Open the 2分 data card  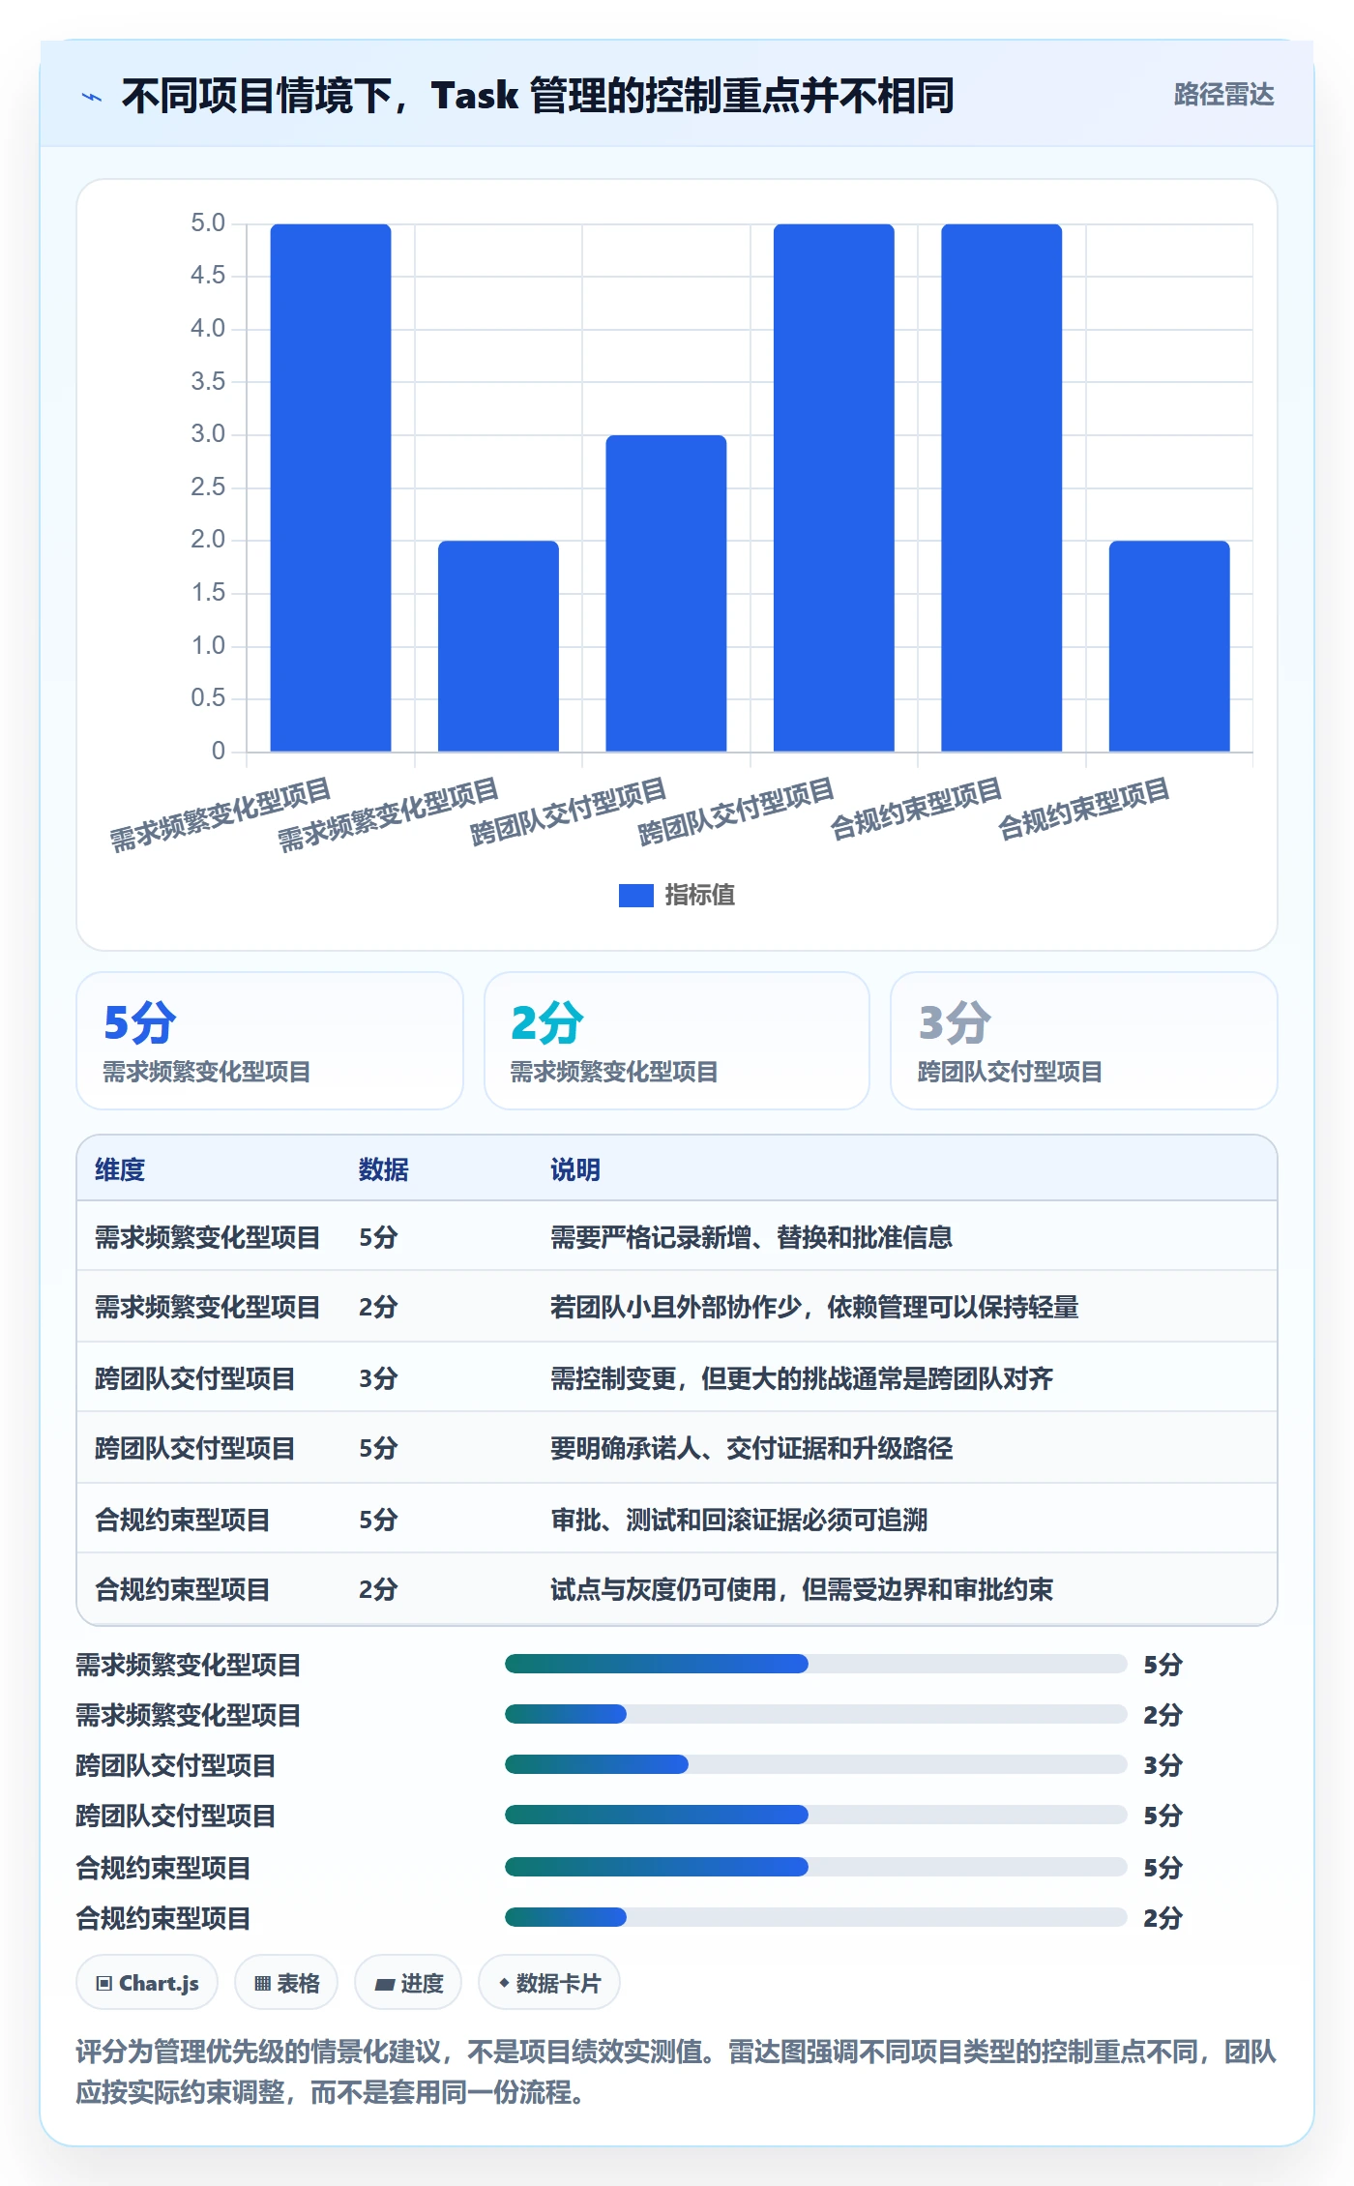677,1041
